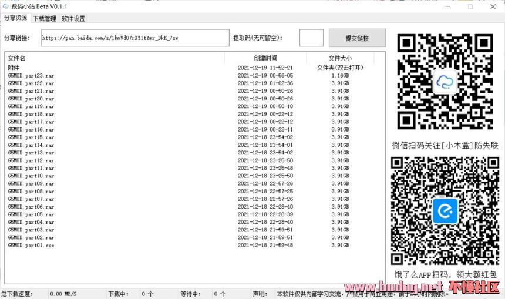Viewport: 505px width, 299px height.
Task: Click the Ele.me QR code image
Action: [x=445, y=211]
